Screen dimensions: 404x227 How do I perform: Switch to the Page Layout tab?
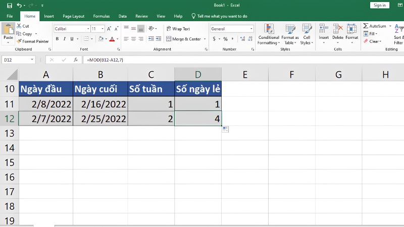coord(73,16)
